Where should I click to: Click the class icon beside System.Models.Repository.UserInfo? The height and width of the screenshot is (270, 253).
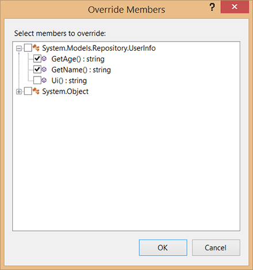pyautogui.click(x=36, y=48)
